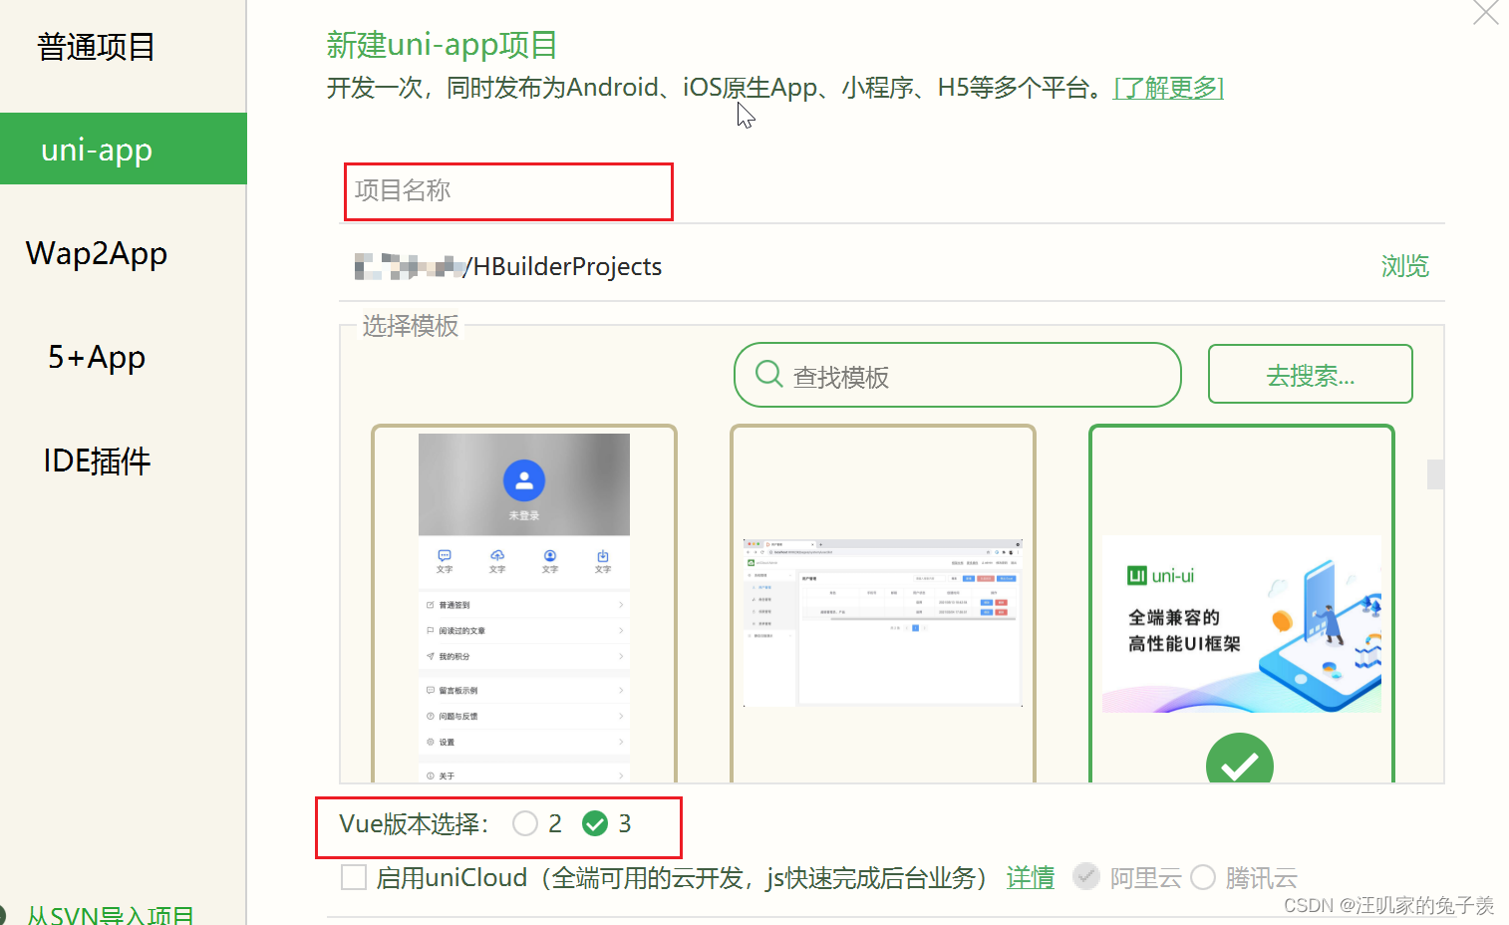Close the new project dialog
The image size is (1509, 925).
coord(1486,12)
